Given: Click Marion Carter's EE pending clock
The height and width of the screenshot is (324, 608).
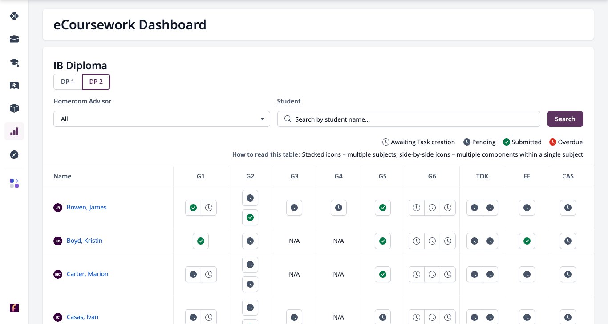Looking at the screenshot, I should pos(527,274).
